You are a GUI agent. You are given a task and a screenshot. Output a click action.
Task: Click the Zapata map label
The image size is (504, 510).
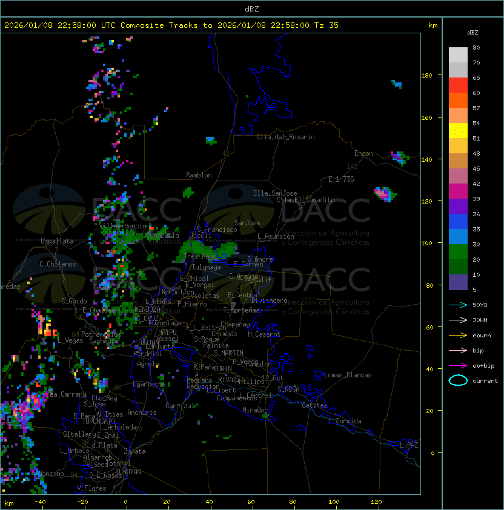[134, 451]
